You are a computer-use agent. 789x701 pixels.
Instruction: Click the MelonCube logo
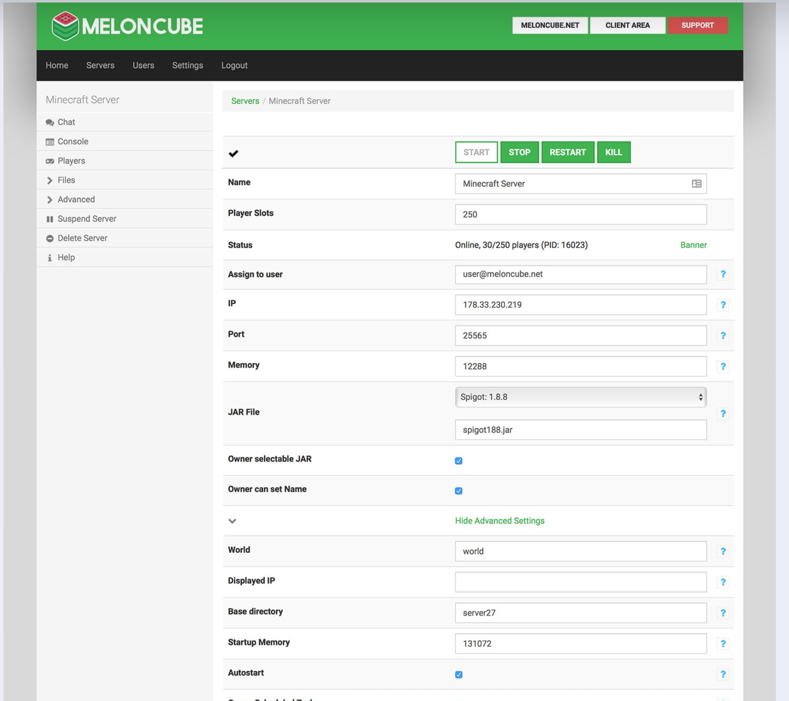point(127,26)
